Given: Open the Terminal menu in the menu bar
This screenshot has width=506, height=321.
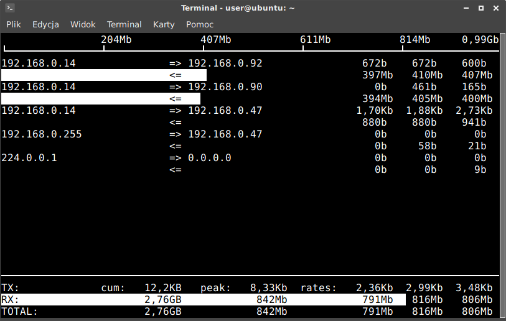Looking at the screenshot, I should [124, 24].
